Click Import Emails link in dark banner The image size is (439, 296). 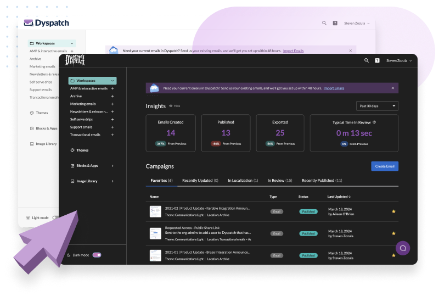(x=334, y=88)
